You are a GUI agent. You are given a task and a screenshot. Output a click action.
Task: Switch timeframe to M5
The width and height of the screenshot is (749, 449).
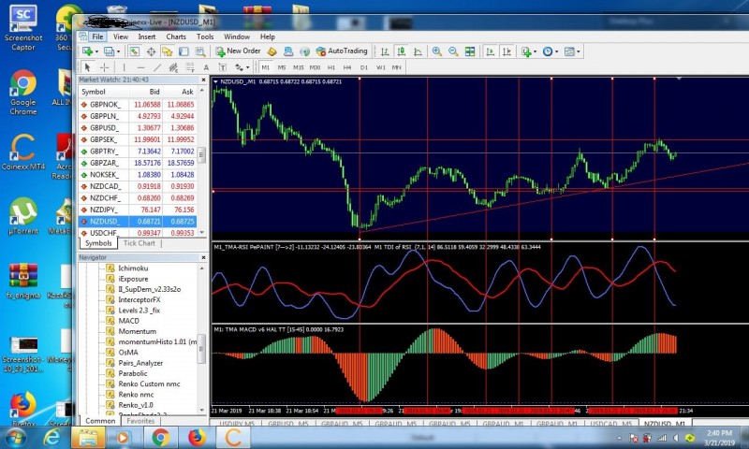pos(282,67)
